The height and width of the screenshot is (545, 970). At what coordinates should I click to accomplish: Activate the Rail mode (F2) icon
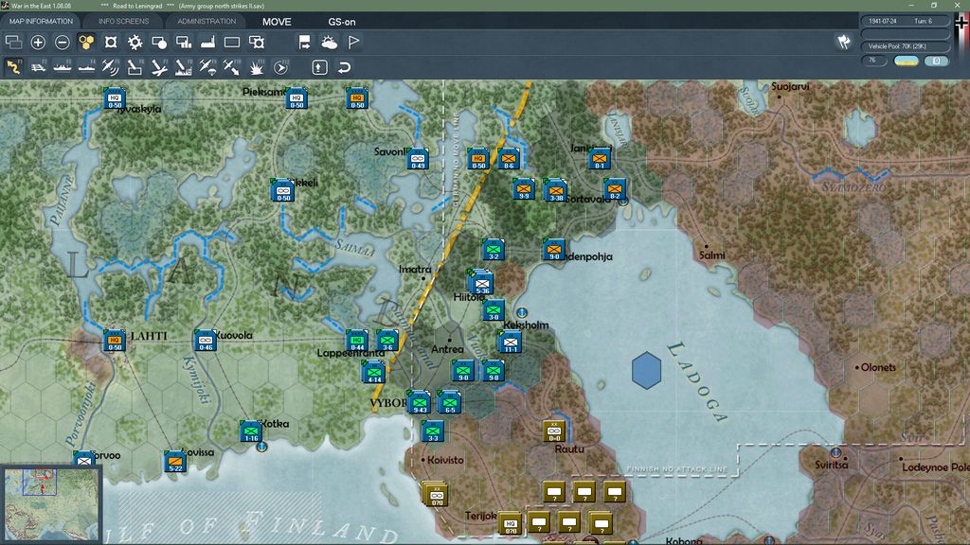tap(38, 67)
